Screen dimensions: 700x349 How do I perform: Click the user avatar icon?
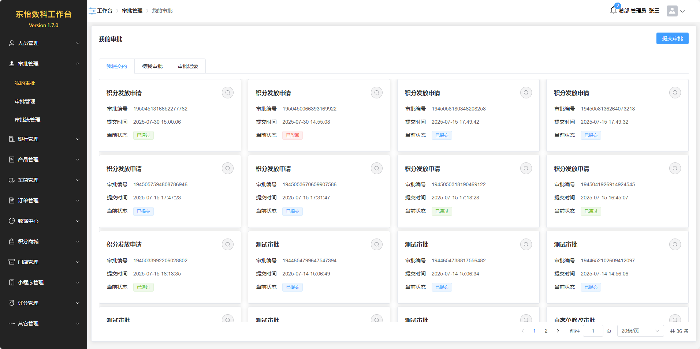click(x=672, y=11)
